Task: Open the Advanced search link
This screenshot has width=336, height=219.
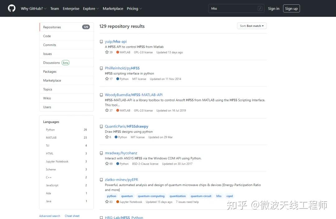Action: tap(50, 216)
